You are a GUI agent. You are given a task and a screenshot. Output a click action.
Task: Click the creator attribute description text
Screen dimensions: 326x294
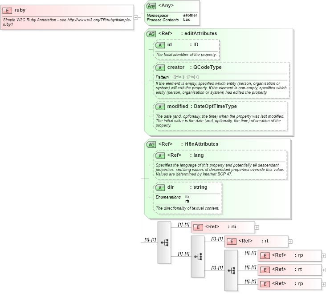pos(221,88)
